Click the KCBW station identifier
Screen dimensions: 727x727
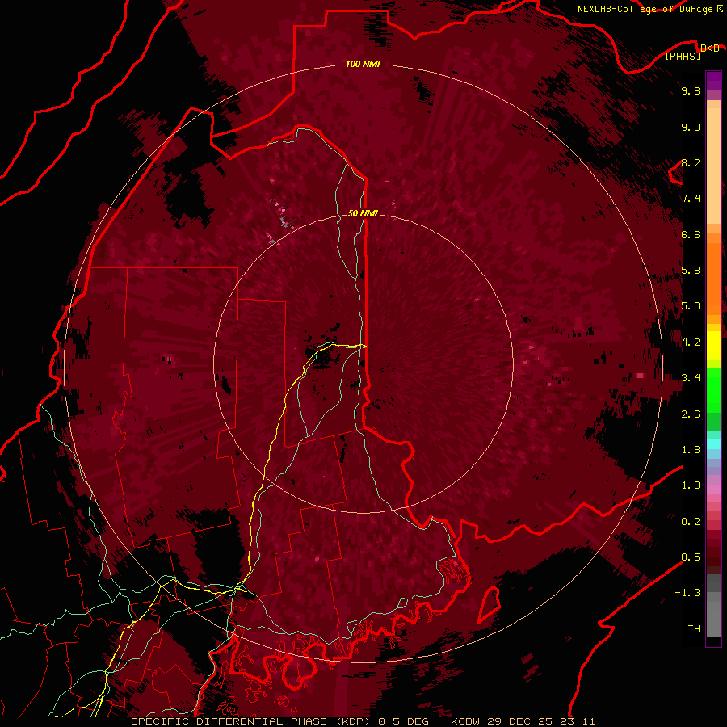click(465, 721)
